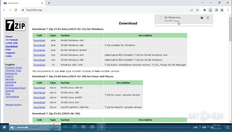Viewport: 232px width, 132px height.
Task: Download .tar.xz for 64-bit Linux x86-64
Action: [39, 88]
